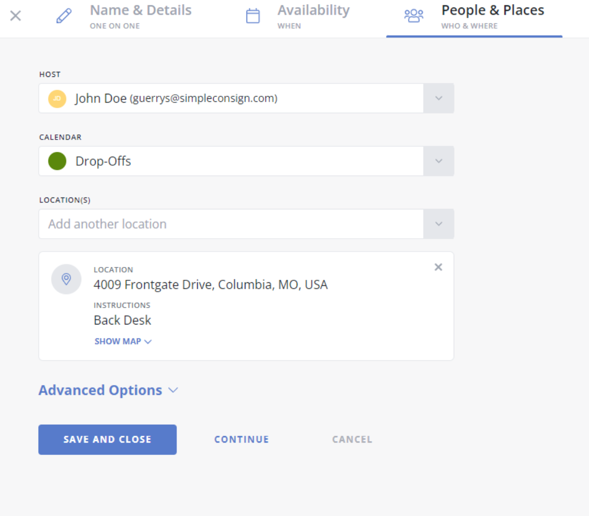The width and height of the screenshot is (589, 516).
Task: Click the calendar icon beside Availability
Action: [x=253, y=16]
